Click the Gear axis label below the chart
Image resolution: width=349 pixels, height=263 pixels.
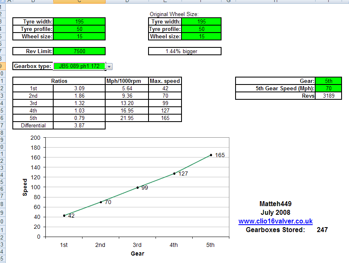pos(137,254)
